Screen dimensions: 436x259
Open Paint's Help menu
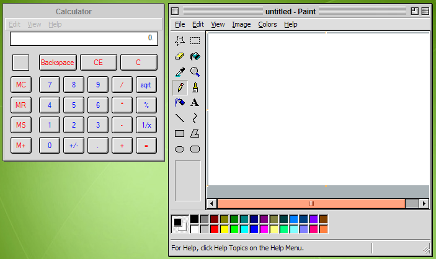[291, 24]
